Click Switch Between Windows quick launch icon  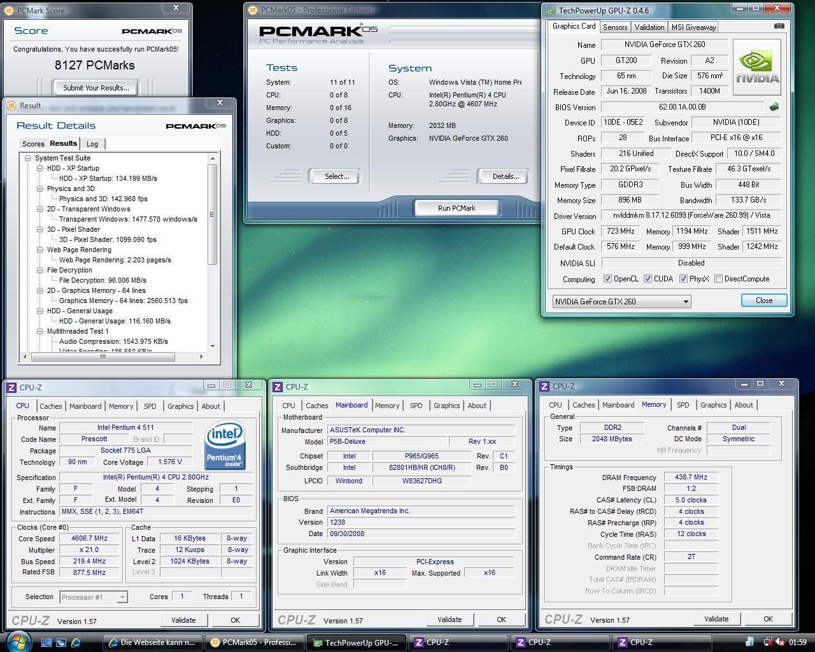coord(61,642)
